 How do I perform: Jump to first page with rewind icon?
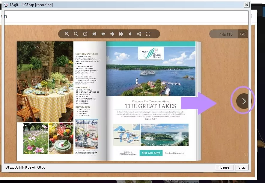click(x=94, y=34)
